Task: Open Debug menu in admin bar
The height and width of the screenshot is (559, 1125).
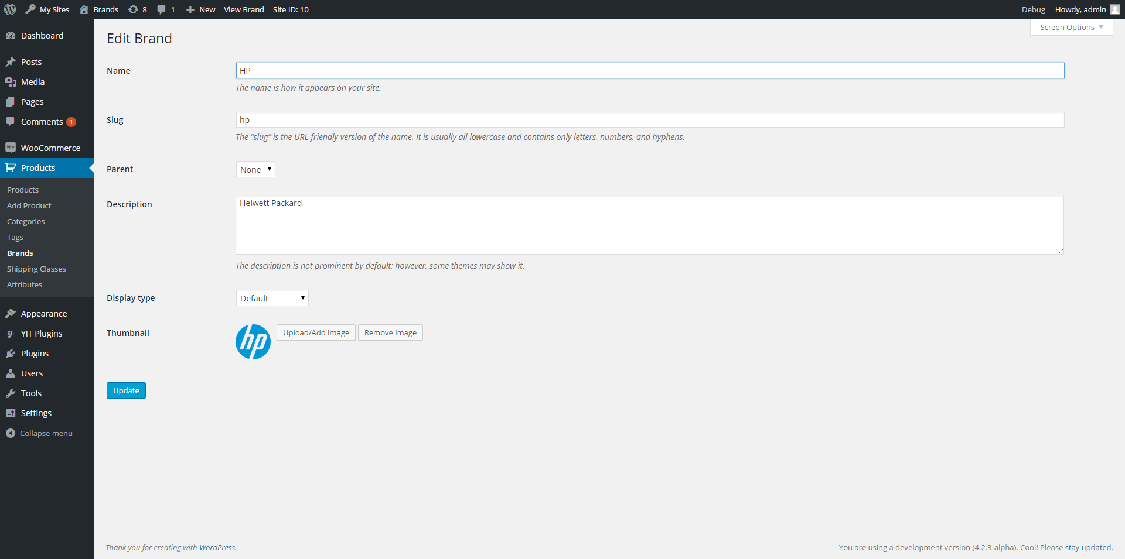Action: click(1034, 9)
